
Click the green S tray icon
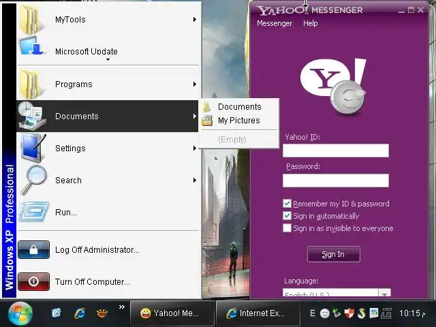362,313
